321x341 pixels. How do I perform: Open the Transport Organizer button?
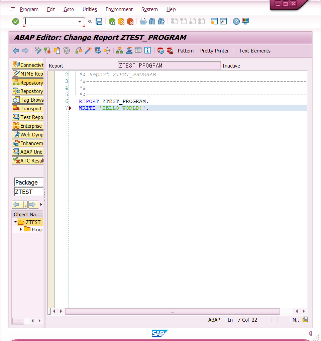pyautogui.click(x=28, y=109)
